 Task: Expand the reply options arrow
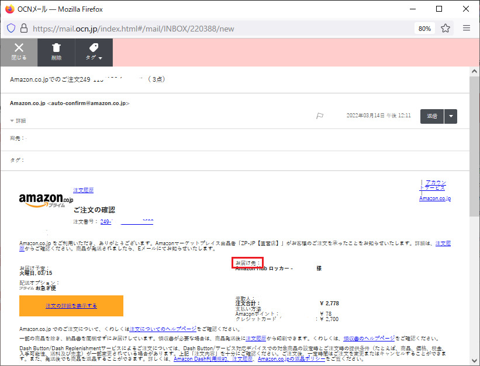pos(450,116)
